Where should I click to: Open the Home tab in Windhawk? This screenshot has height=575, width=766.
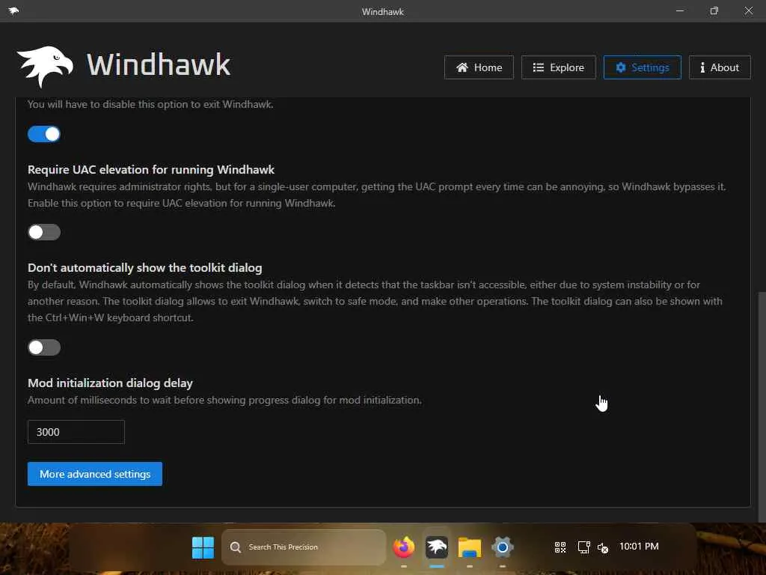[x=479, y=67]
